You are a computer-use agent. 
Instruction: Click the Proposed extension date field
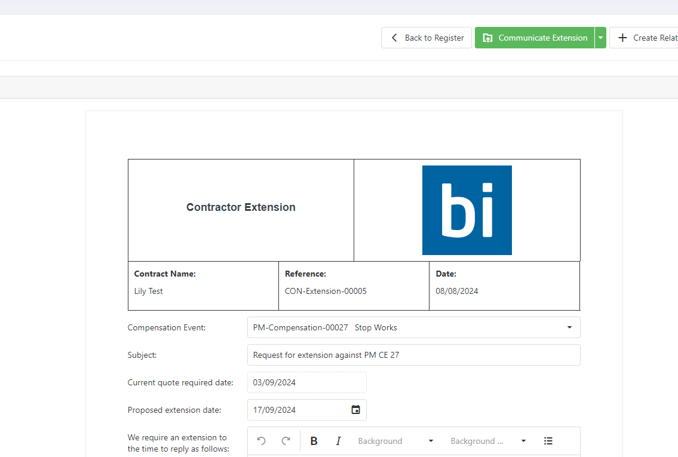tap(307, 410)
